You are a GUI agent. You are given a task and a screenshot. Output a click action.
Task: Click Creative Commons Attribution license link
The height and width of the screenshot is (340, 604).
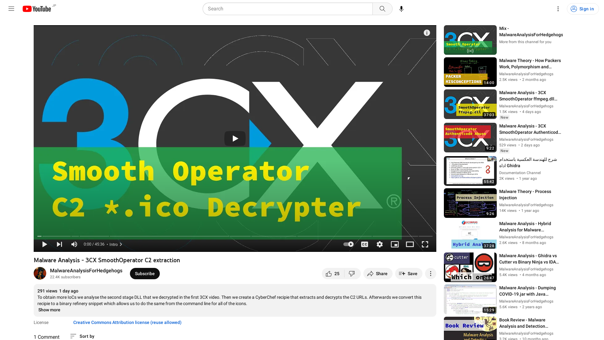pyautogui.click(x=127, y=322)
